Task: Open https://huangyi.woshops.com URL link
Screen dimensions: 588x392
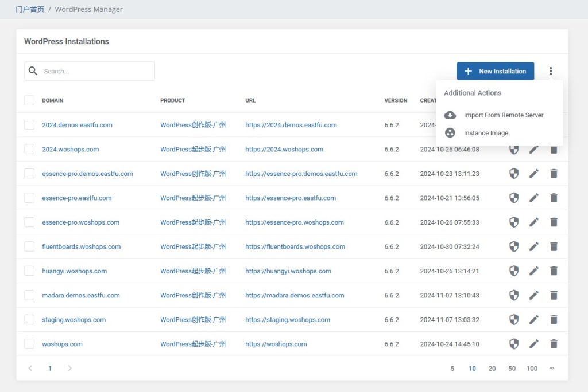Action: 288,271
